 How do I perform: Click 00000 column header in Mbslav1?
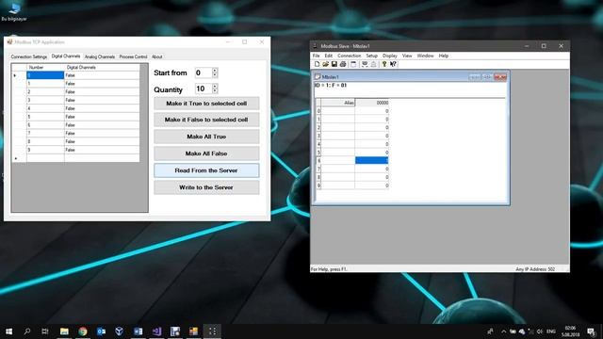[x=371, y=103]
